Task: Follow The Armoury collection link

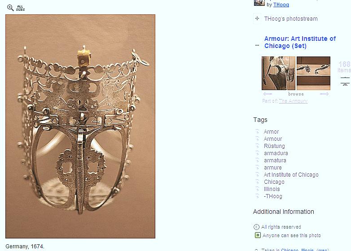Action: pyautogui.click(x=293, y=101)
